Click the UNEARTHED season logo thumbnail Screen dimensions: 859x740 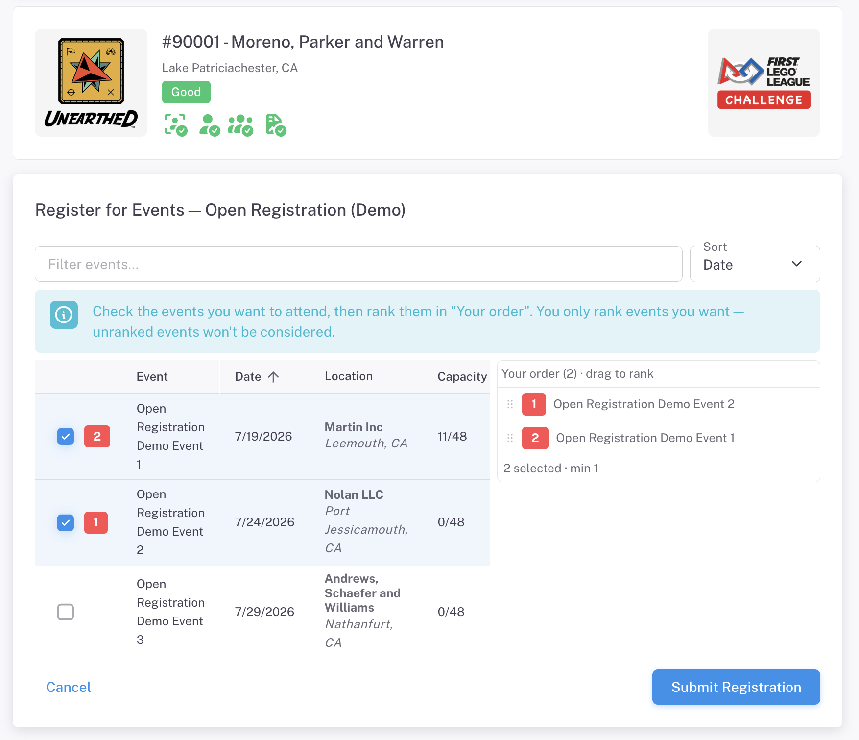click(91, 83)
